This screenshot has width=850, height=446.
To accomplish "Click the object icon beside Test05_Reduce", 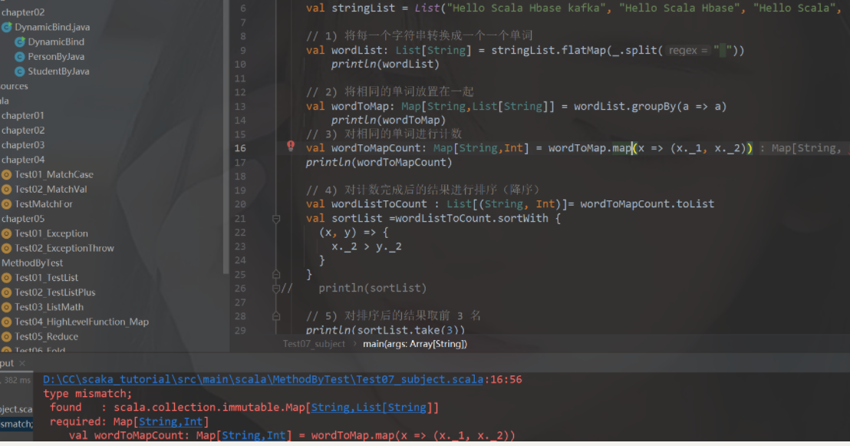I will (x=7, y=337).
